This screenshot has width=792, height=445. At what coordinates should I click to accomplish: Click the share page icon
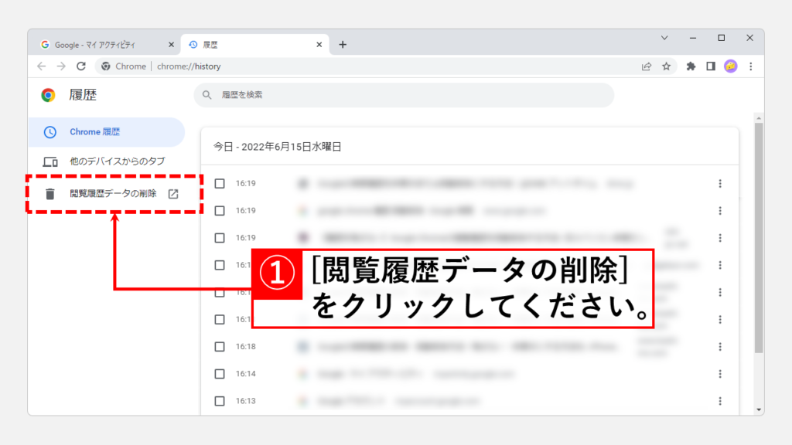647,66
